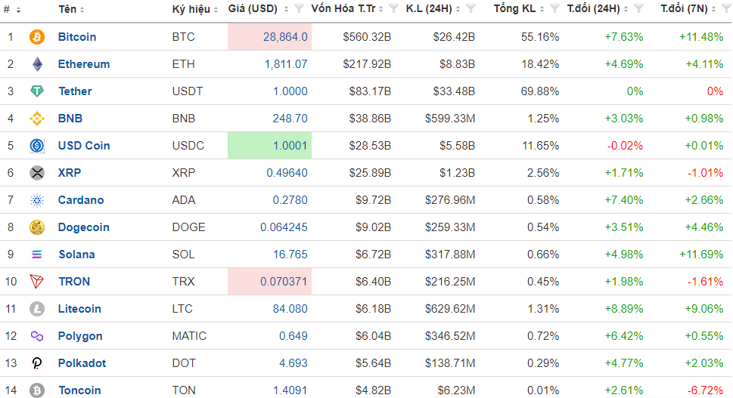This screenshot has height=398, width=733.
Task: Click the Tether logo icon
Action: coord(37,91)
